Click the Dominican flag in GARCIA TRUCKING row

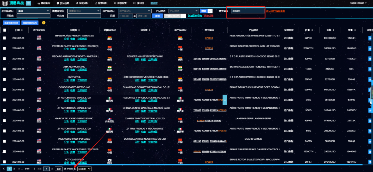click(109, 119)
